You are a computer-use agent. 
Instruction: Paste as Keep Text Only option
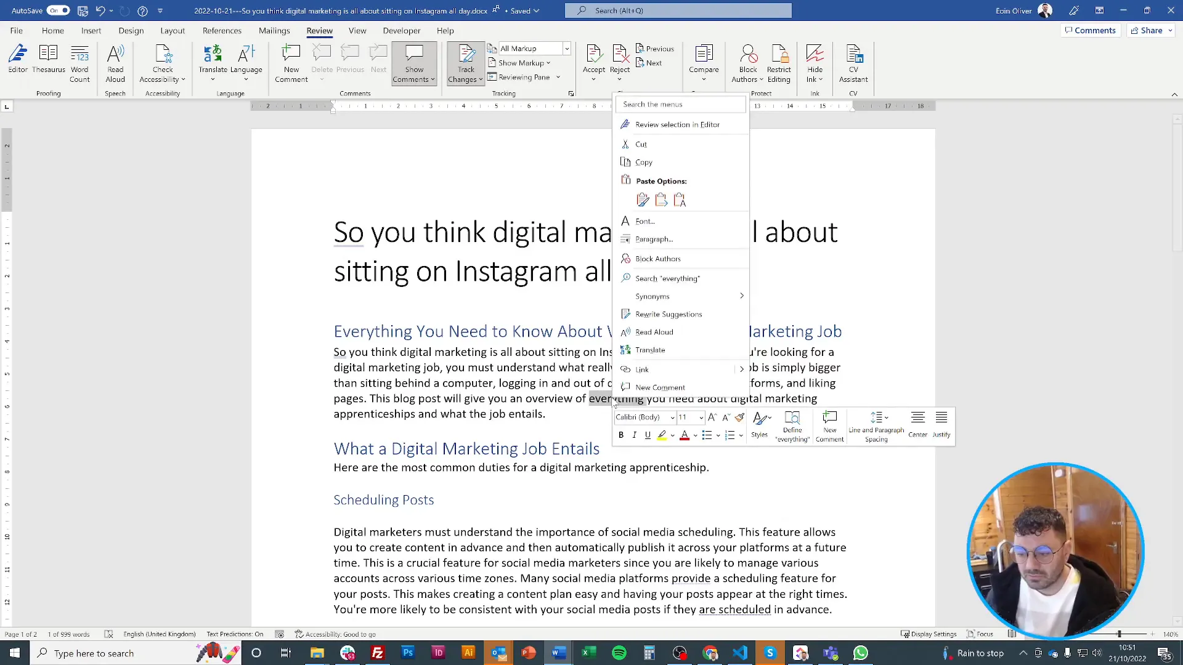click(680, 199)
